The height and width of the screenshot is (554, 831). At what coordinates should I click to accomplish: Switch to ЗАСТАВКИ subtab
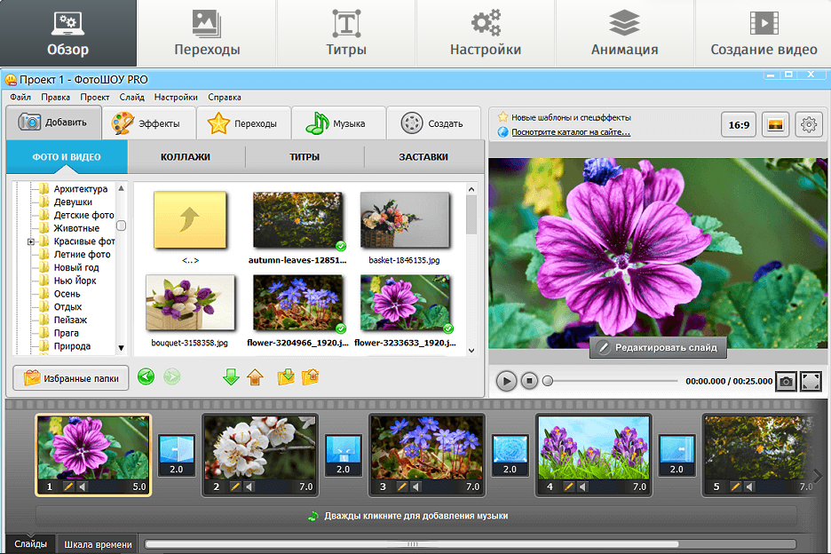coord(423,157)
